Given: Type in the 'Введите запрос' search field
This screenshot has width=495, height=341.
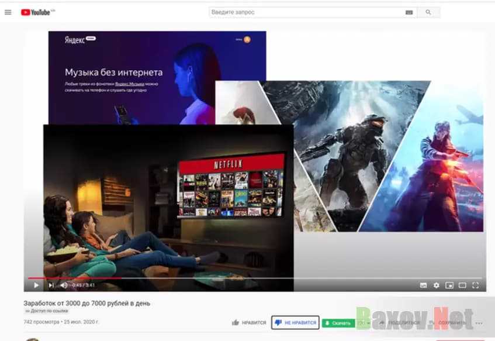Looking at the screenshot, I should pos(304,12).
